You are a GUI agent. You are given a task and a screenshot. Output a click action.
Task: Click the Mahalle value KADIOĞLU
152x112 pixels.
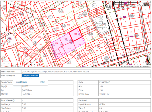[27, 94]
